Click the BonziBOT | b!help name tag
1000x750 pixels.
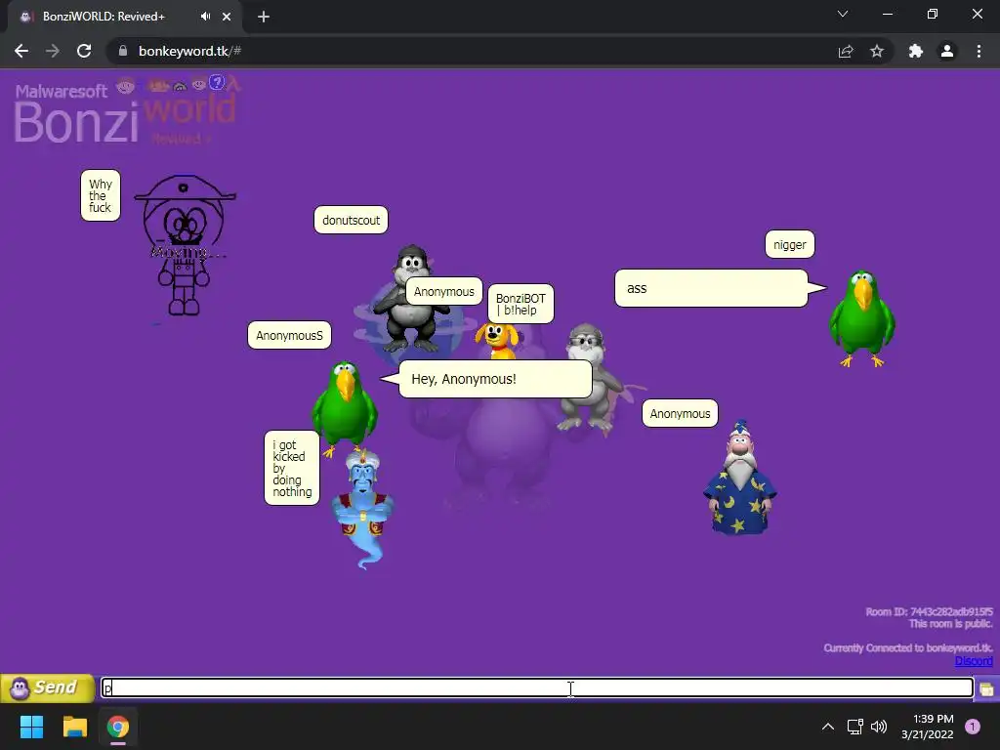[x=521, y=305]
